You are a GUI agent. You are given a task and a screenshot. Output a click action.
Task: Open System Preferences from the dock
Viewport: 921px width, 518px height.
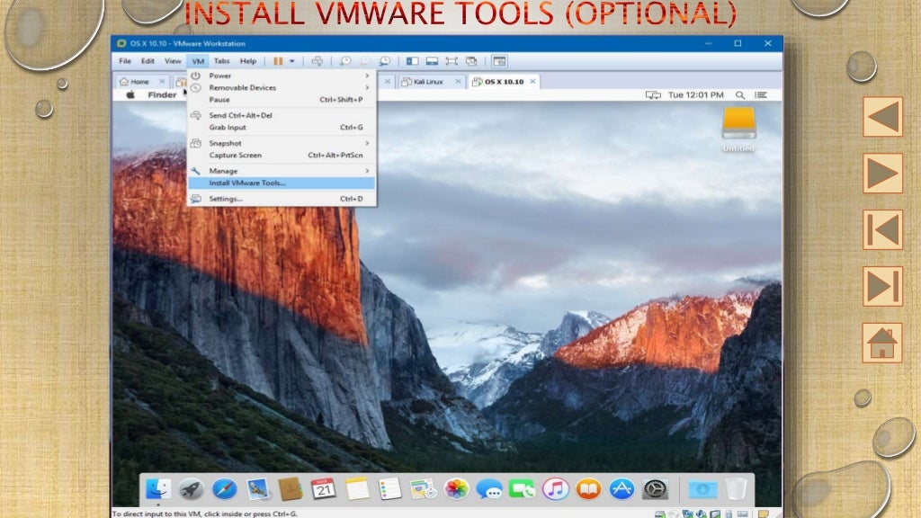point(655,488)
